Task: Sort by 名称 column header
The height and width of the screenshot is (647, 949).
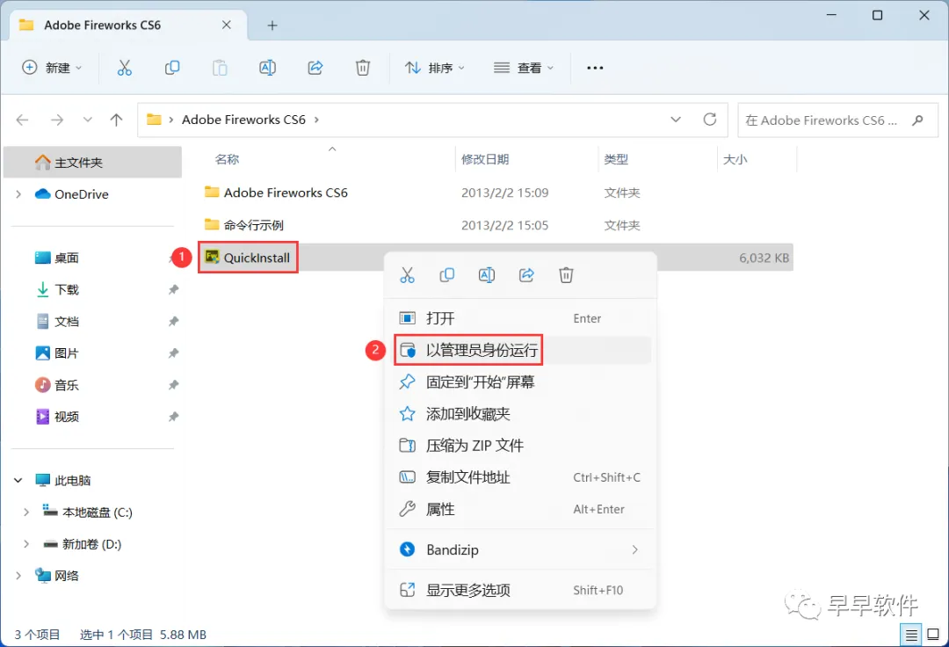Action: [x=227, y=159]
